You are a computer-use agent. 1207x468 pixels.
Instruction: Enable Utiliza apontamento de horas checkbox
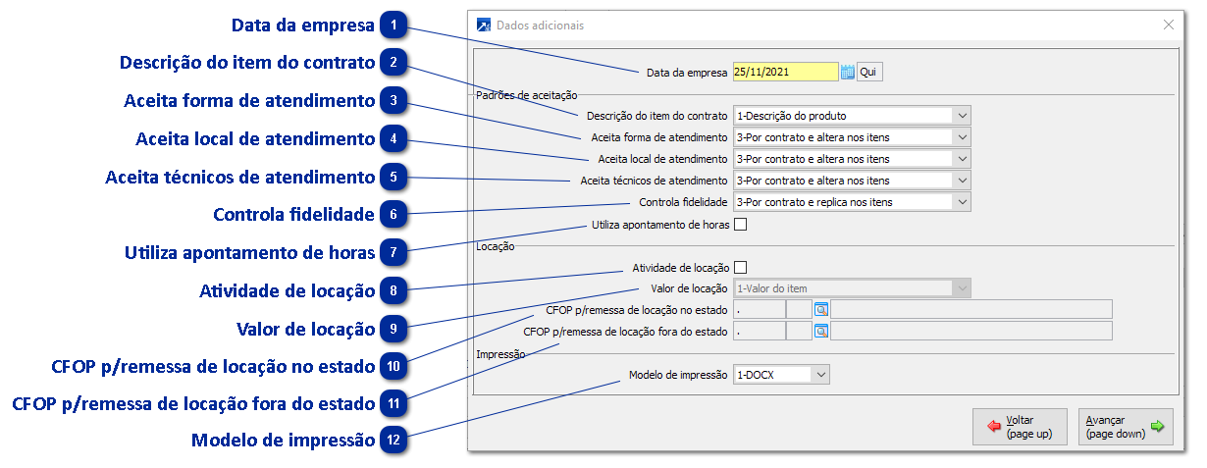point(741,224)
